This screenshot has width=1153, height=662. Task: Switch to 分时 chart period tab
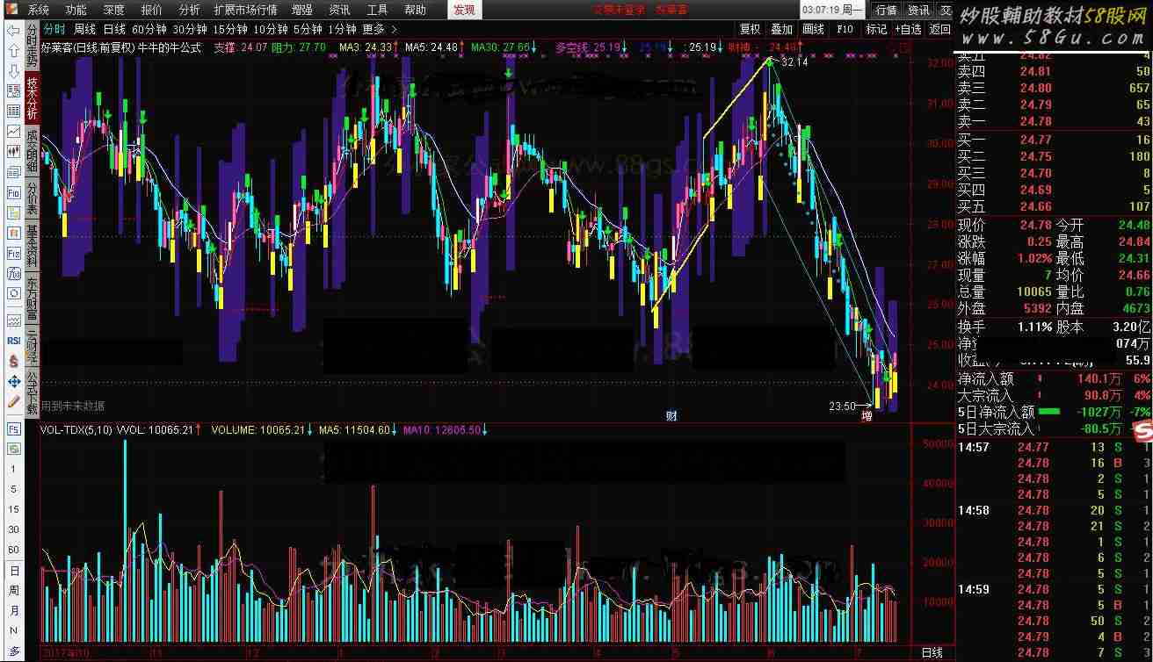pyautogui.click(x=54, y=29)
